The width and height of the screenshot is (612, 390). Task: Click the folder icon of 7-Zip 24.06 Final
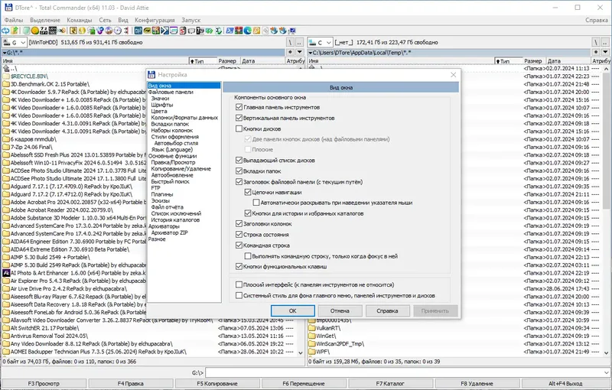tap(6, 147)
